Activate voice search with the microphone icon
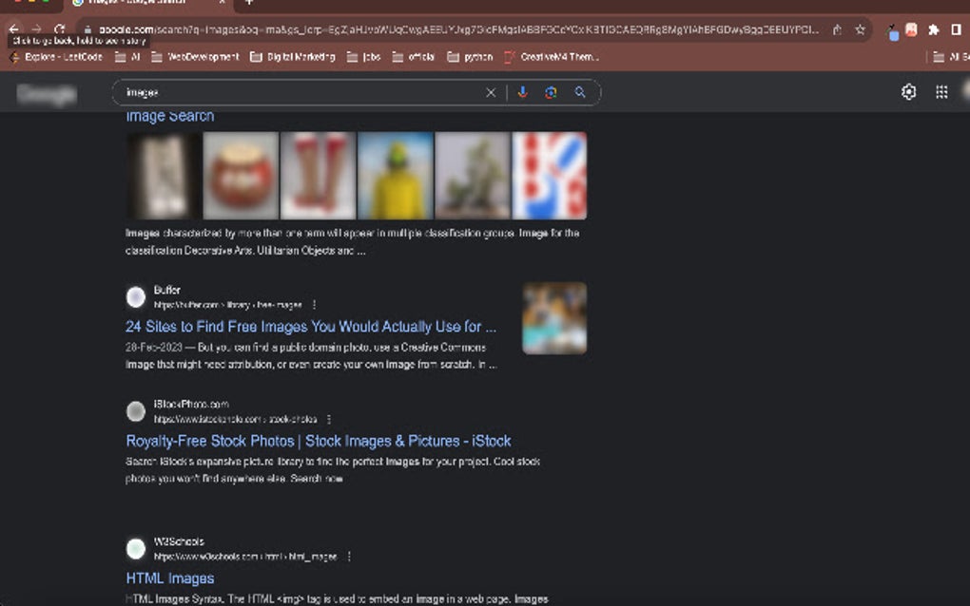Screen dimensions: 970x606 click(523, 92)
